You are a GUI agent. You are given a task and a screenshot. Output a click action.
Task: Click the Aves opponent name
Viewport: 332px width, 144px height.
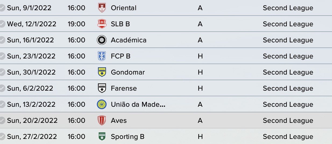pyautogui.click(x=119, y=121)
